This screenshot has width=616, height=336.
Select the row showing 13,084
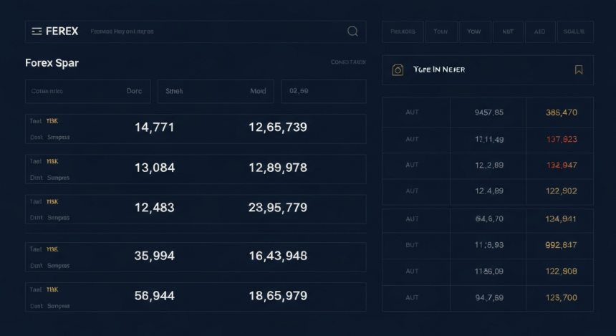(x=195, y=168)
